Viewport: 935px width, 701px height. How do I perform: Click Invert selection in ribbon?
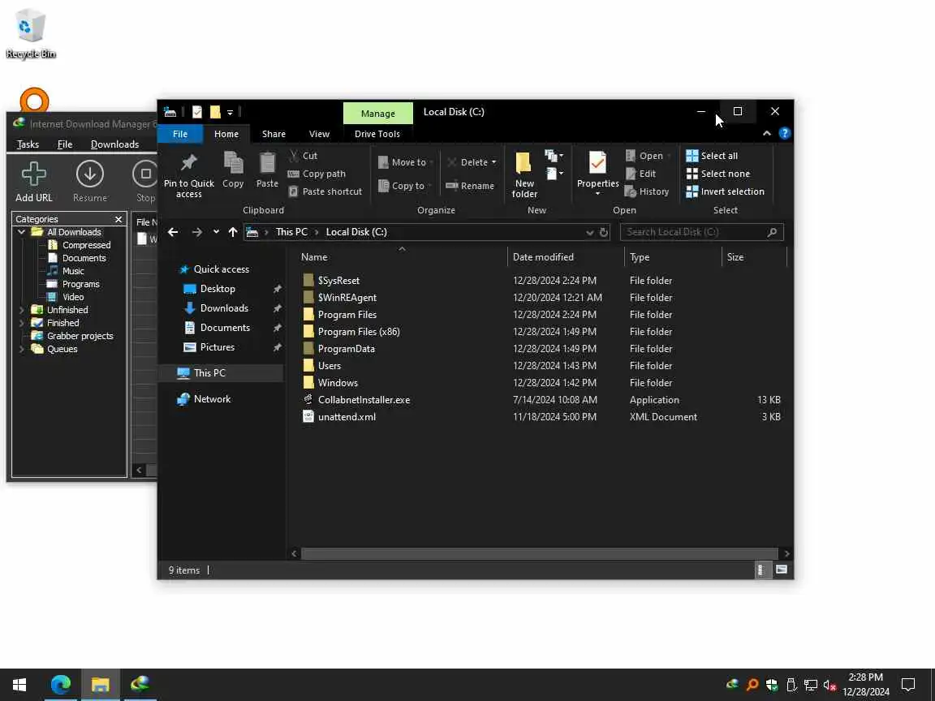(725, 191)
